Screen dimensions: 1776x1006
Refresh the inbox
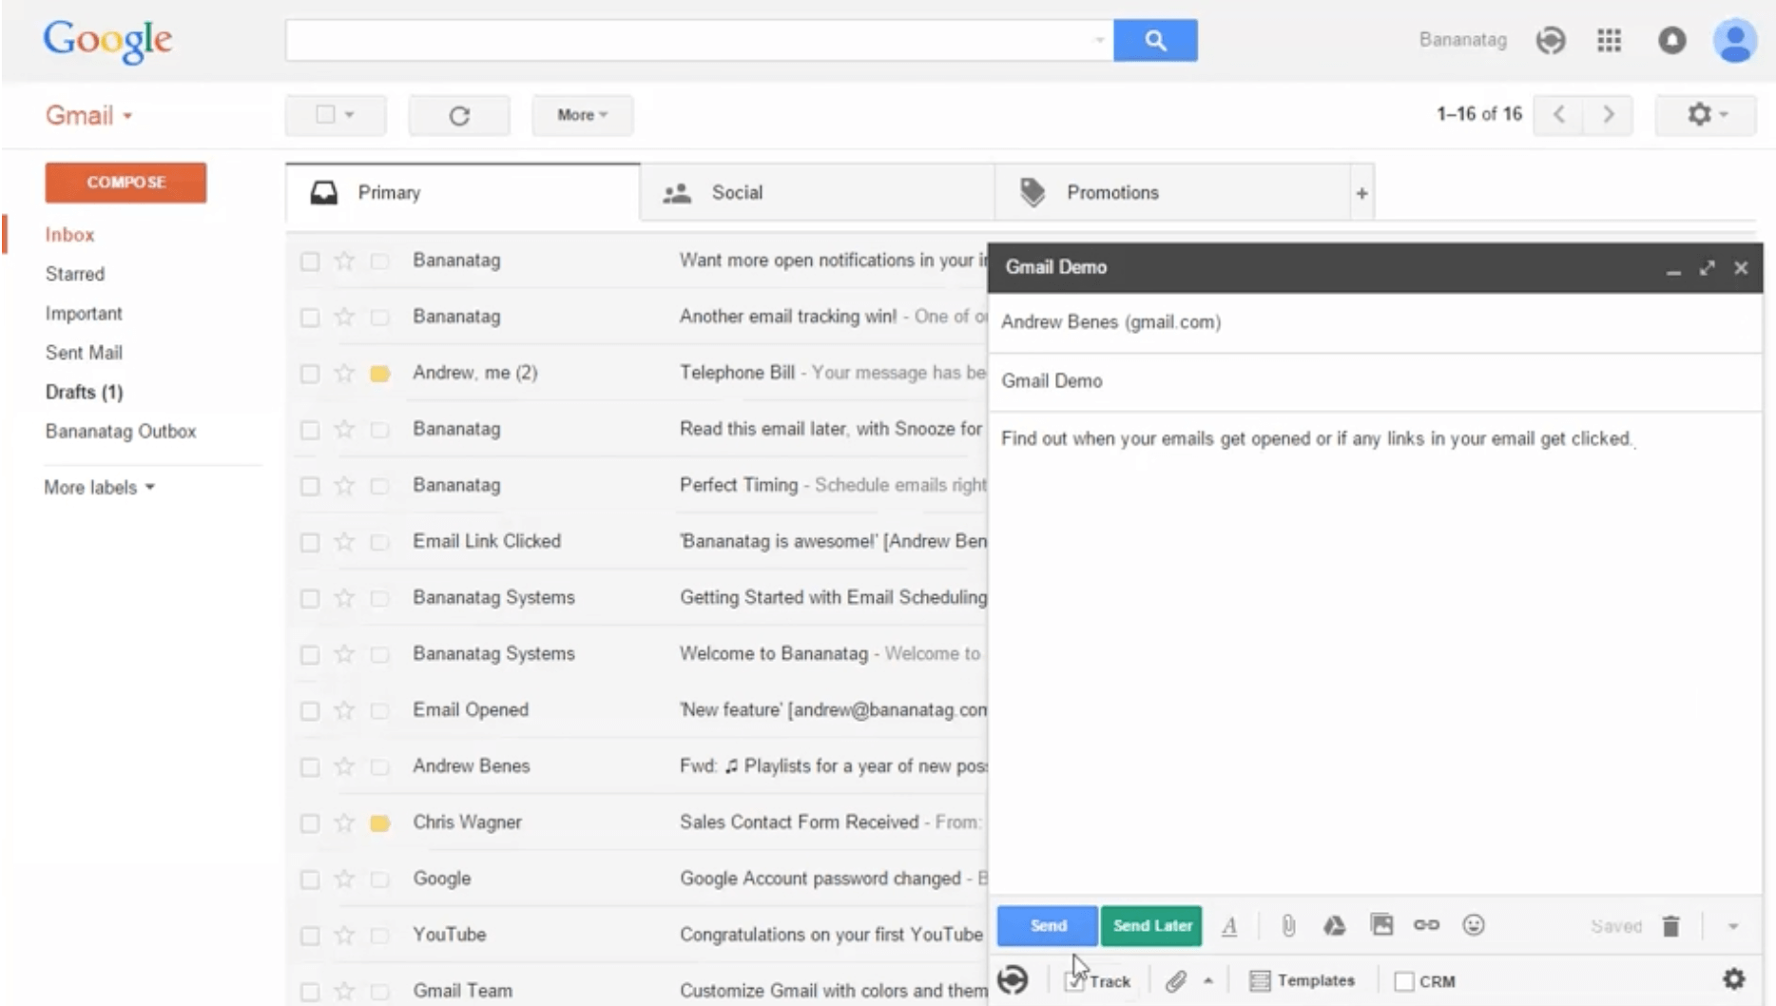click(459, 115)
